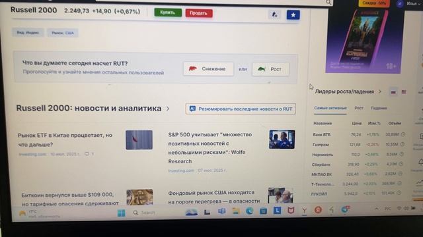Show hidden tray icons chevron
The height and width of the screenshot is (237, 423).
[376, 209]
